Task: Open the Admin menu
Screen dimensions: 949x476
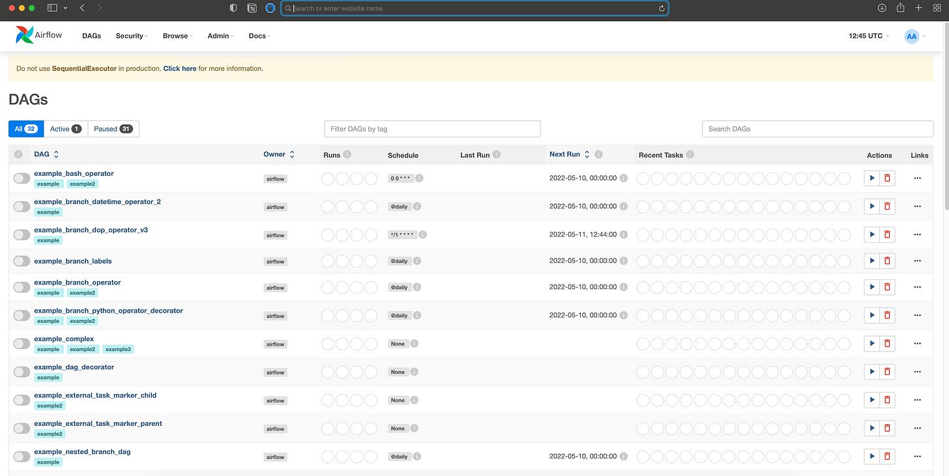Action: (x=218, y=36)
